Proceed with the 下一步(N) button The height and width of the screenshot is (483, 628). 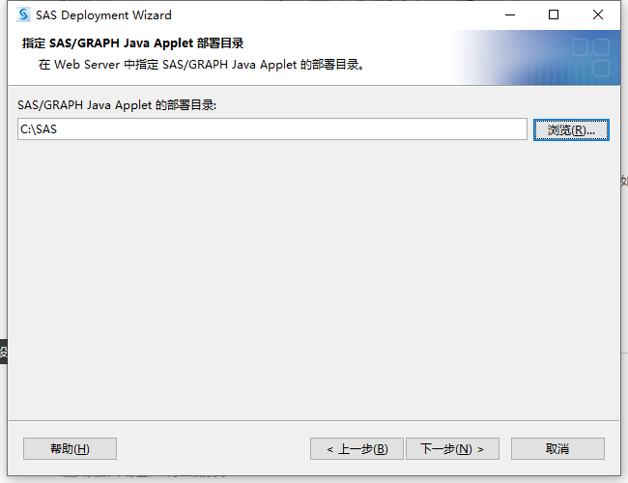452,448
